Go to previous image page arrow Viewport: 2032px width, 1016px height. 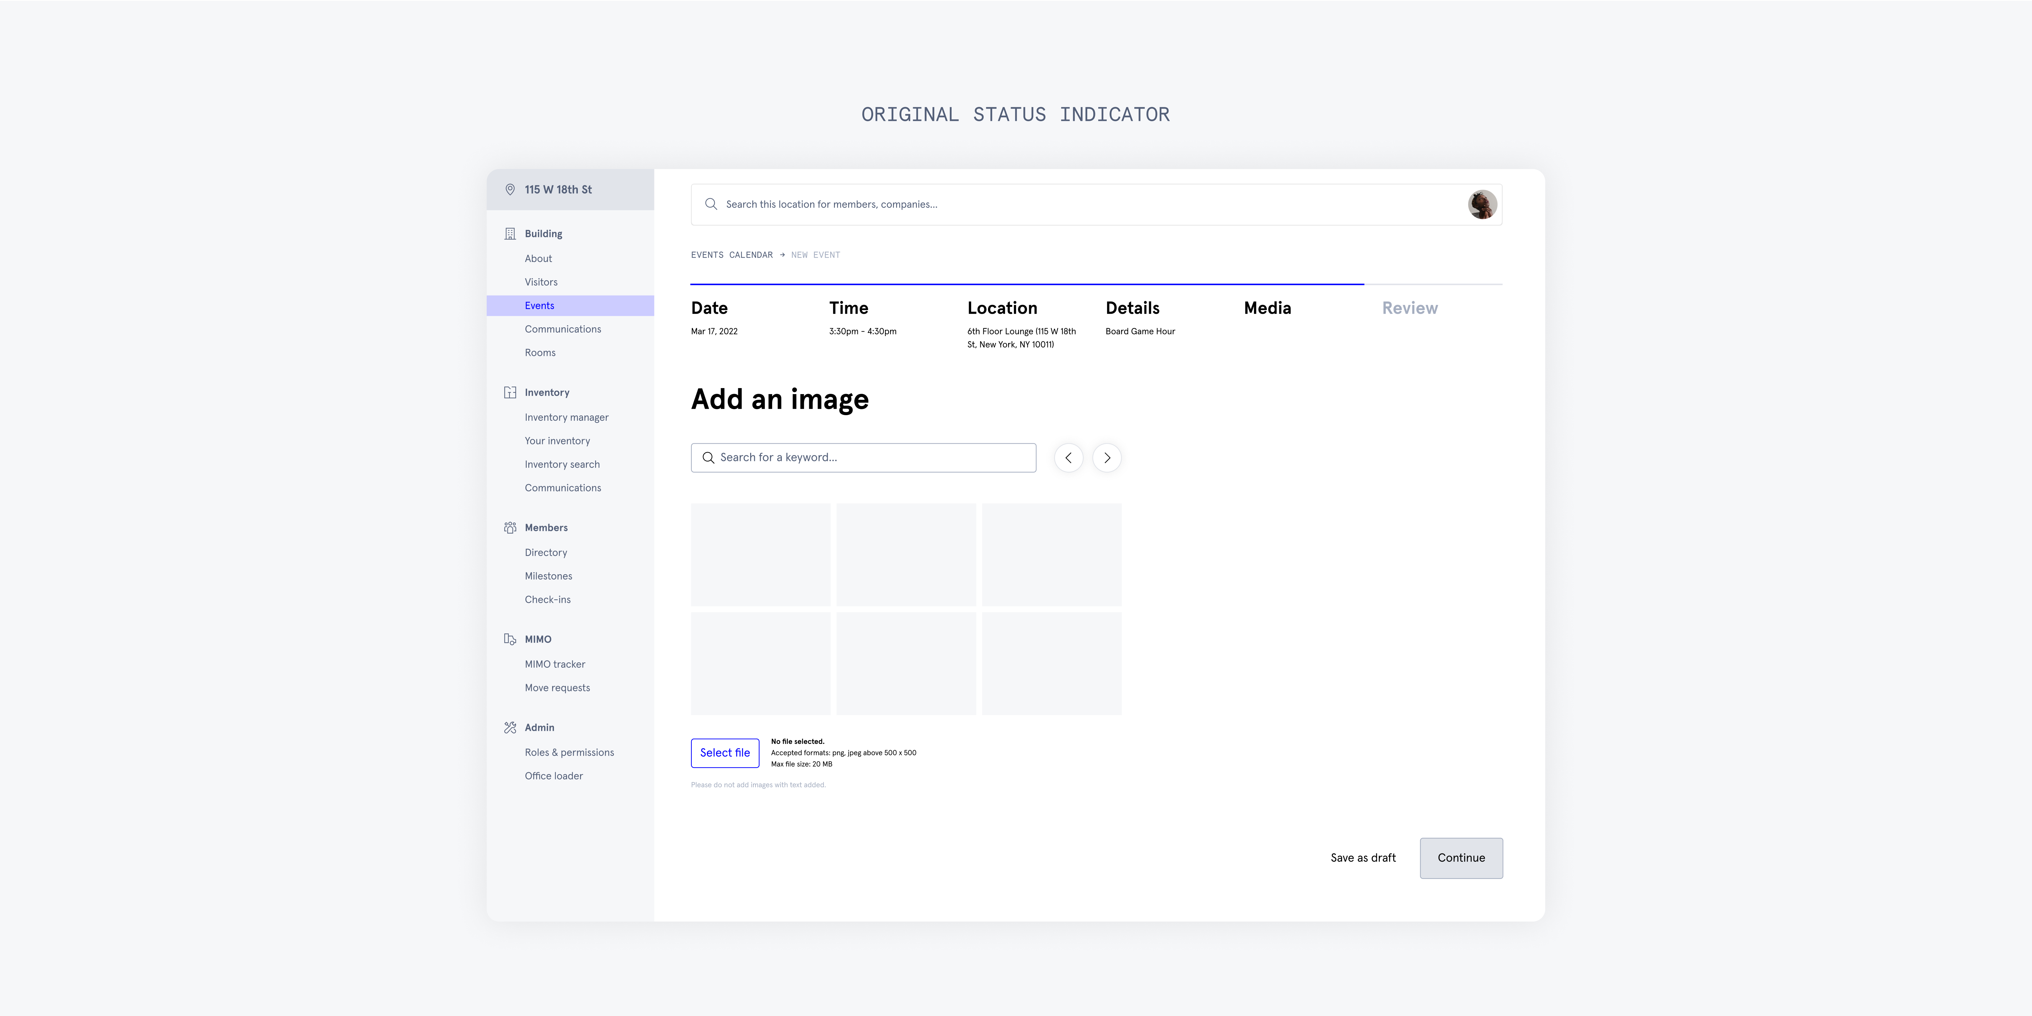tap(1068, 457)
